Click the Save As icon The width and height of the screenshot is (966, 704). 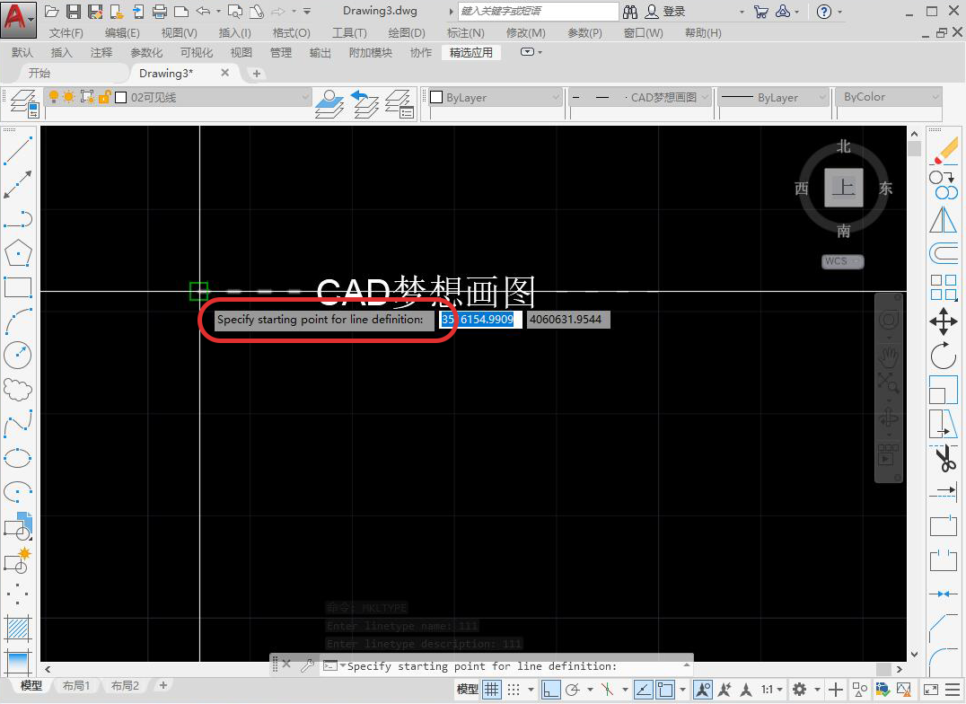point(95,11)
